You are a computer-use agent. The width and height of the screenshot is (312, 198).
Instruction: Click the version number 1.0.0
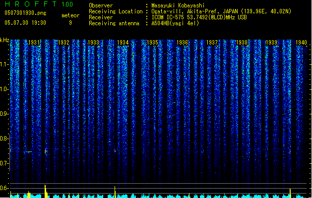coord(67,4)
